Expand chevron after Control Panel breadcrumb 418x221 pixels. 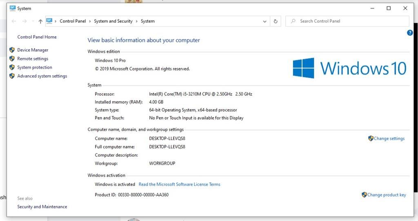(x=90, y=21)
